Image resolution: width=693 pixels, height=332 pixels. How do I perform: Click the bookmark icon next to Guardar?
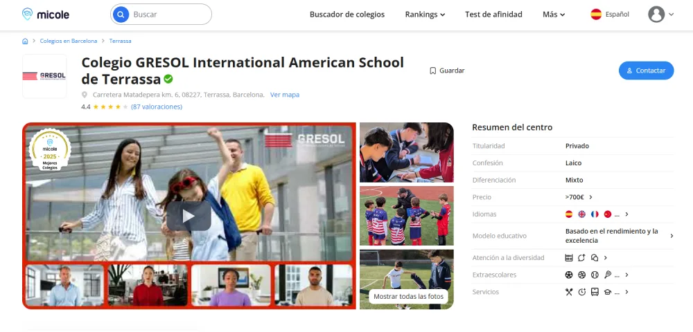tap(432, 71)
